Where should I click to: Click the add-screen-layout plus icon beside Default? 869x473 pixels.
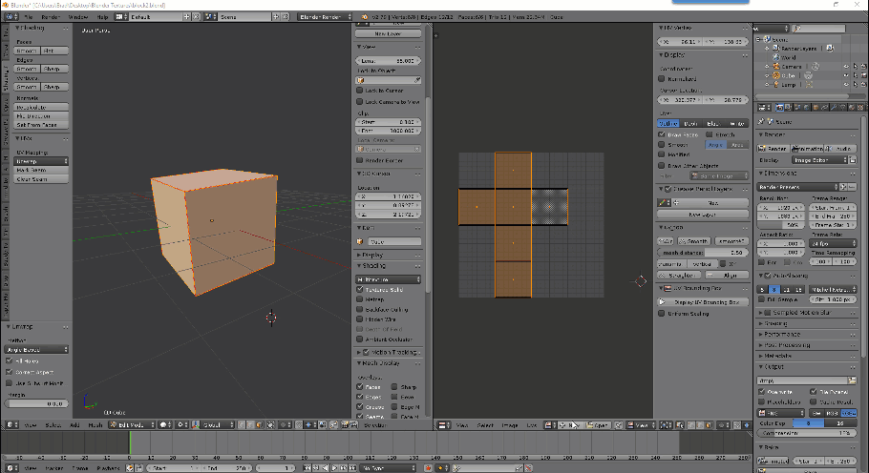(187, 17)
